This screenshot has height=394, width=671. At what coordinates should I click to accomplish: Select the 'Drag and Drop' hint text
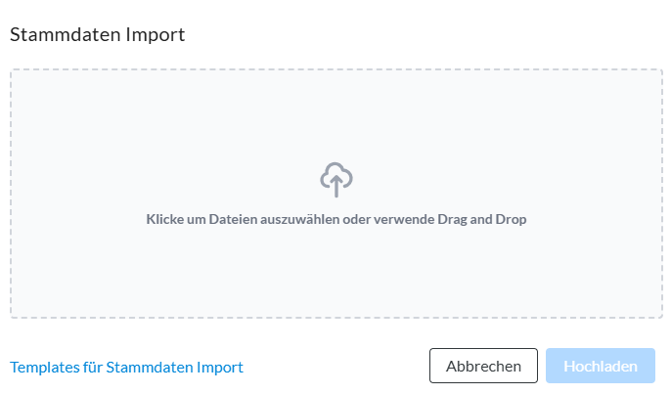coord(482,219)
